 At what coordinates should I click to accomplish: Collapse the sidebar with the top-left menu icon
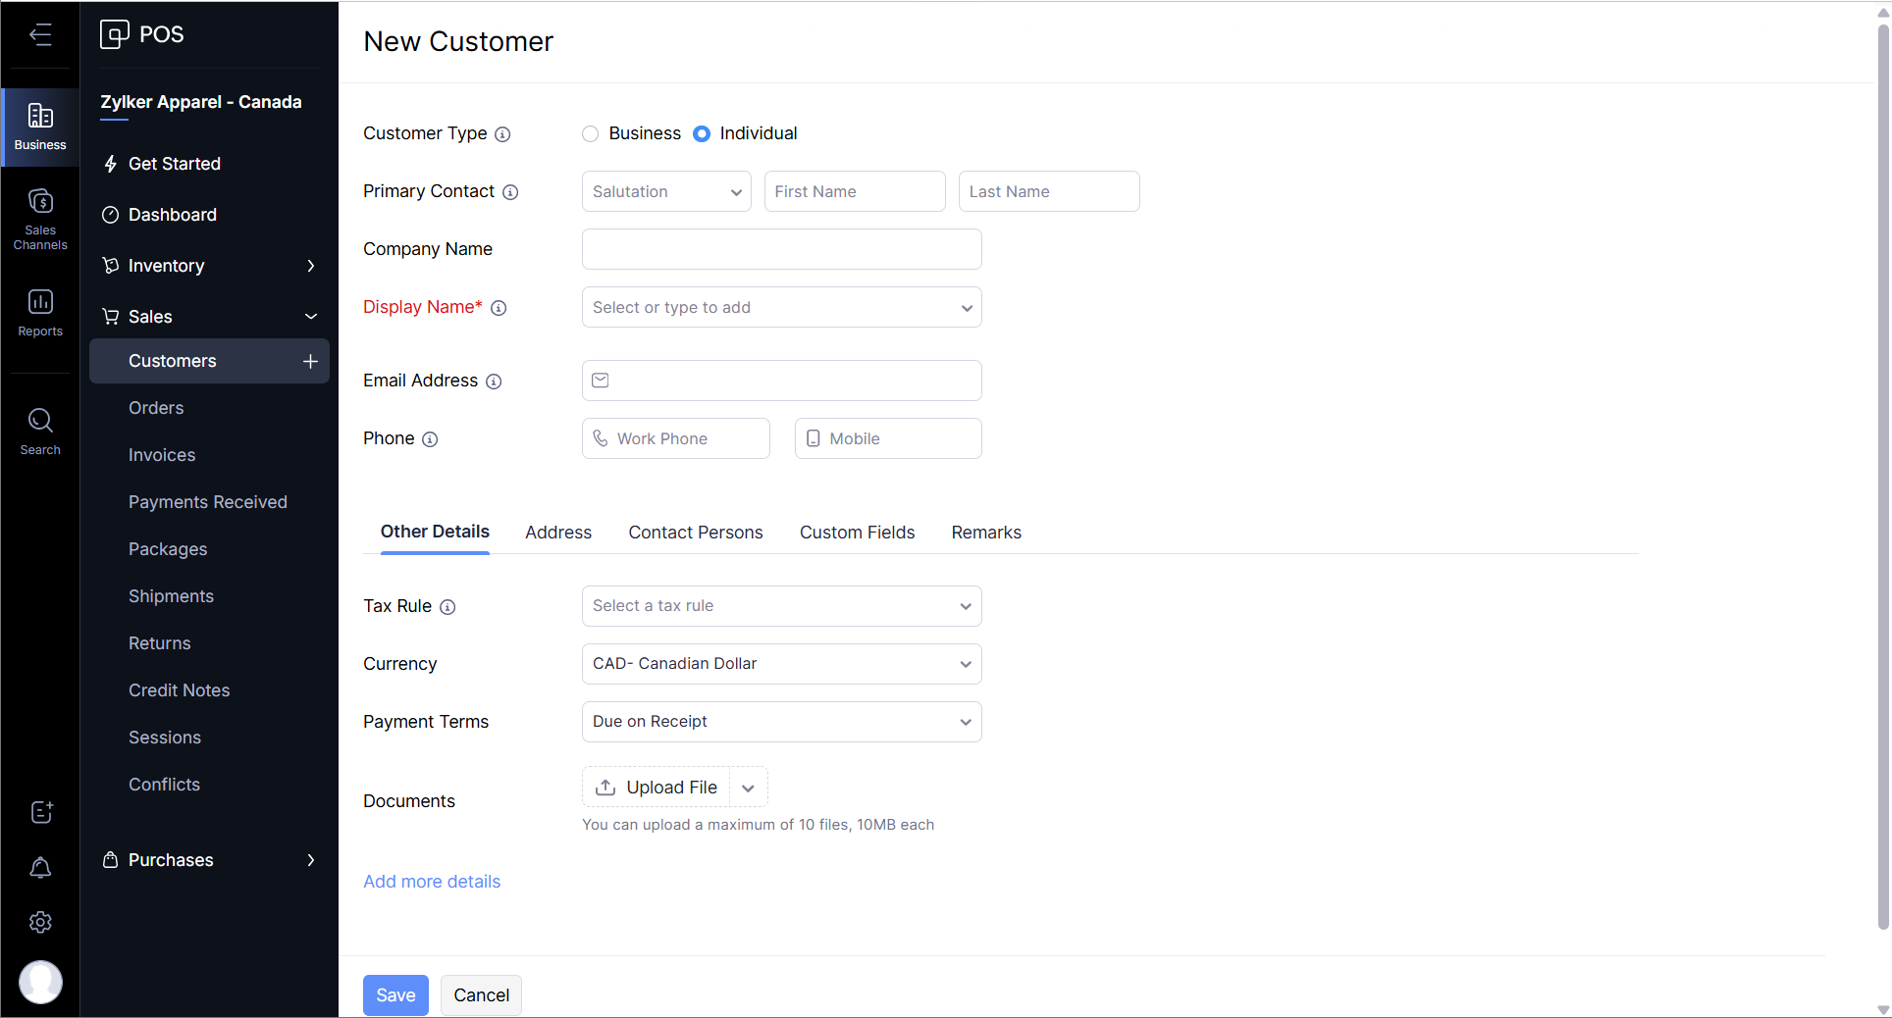[x=40, y=35]
